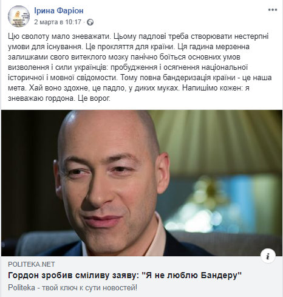Image resolution: width=283 pixels, height=297 pixels.
Task: Open the Ірина Фаріон author name link
Action: tap(59, 10)
